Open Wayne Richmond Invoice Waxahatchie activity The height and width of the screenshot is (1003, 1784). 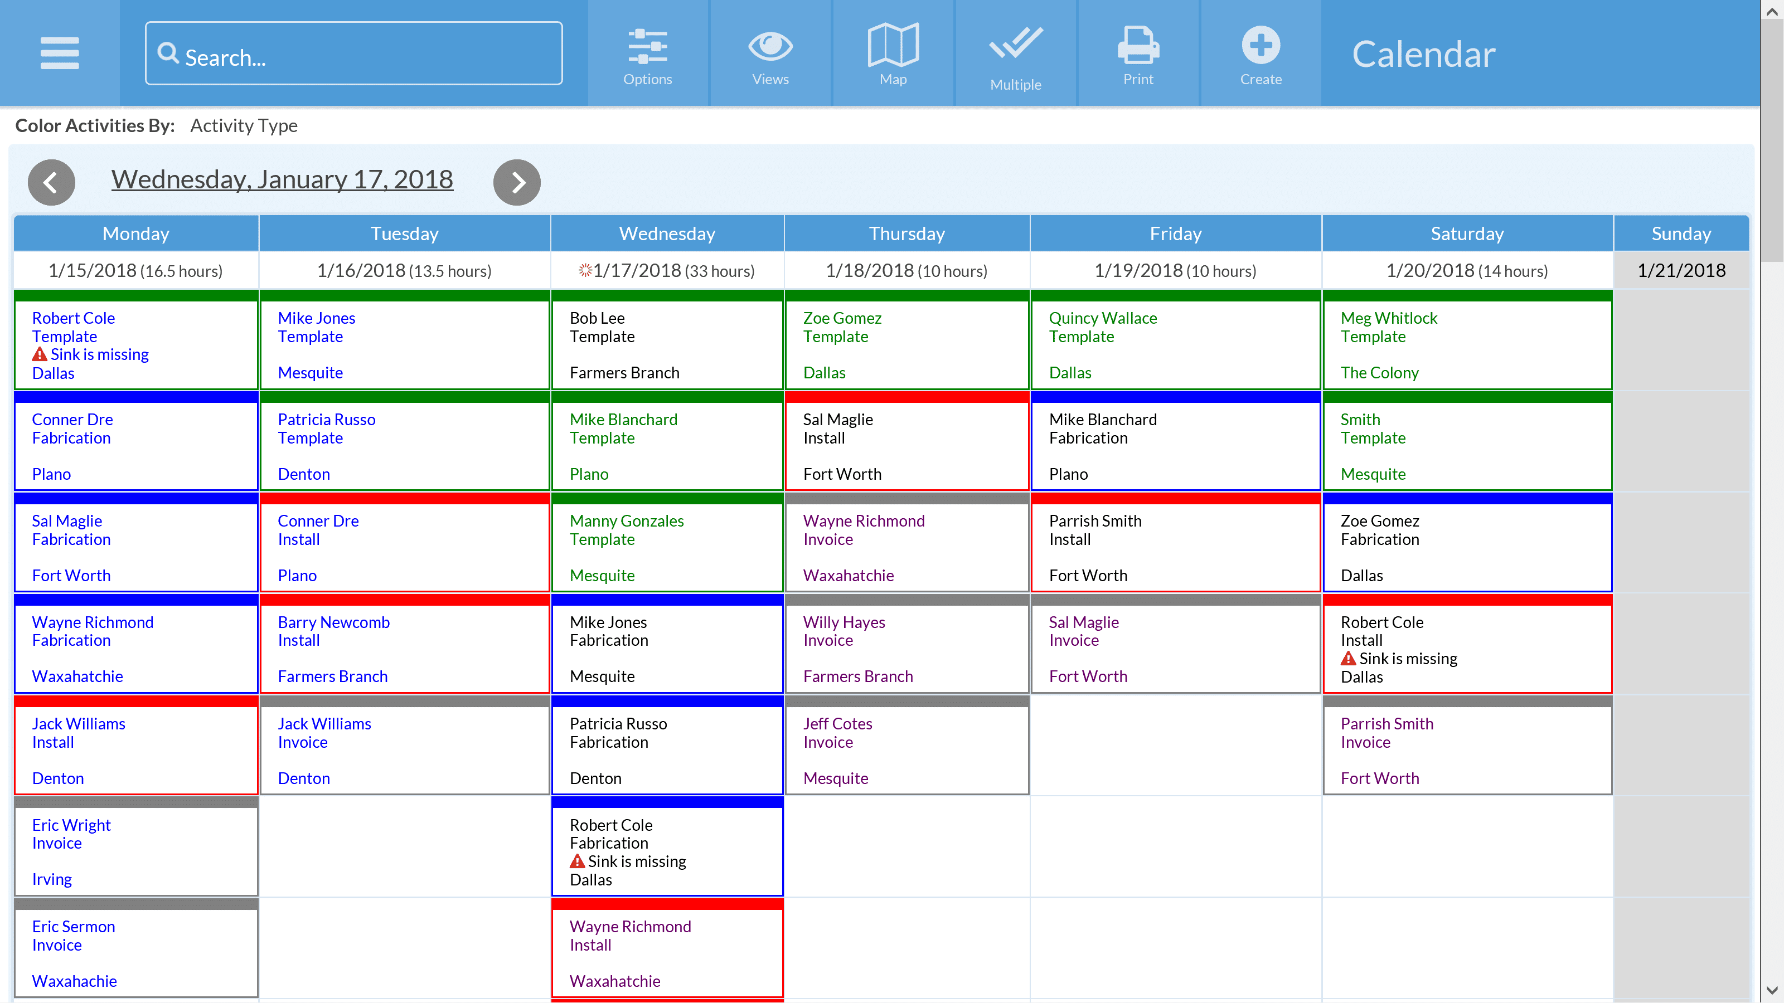906,543
